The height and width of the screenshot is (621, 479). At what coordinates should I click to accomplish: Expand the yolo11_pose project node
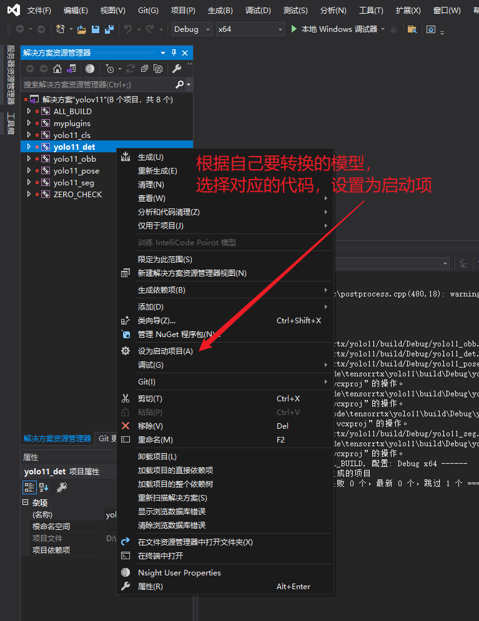[x=29, y=170]
